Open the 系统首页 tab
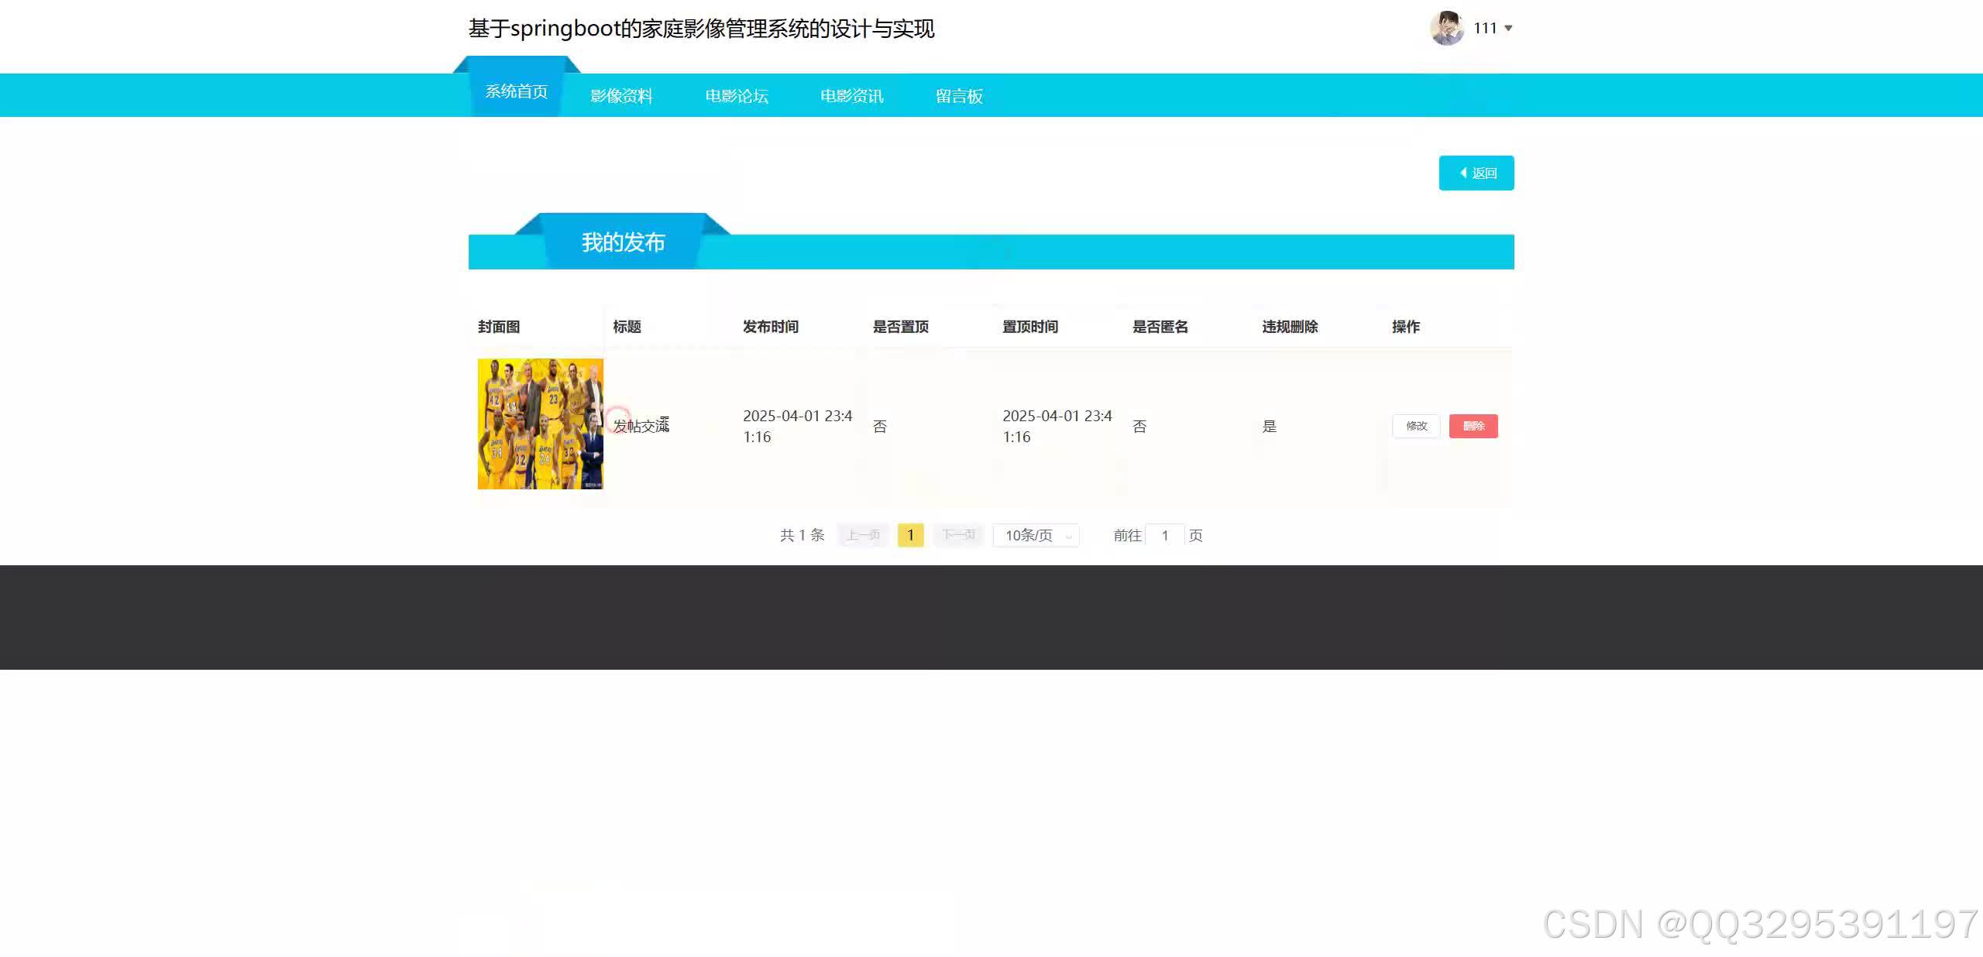The height and width of the screenshot is (957, 1983). tap(516, 92)
